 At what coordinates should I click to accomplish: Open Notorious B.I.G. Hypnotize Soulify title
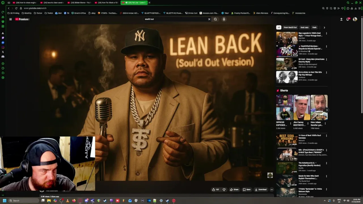click(x=309, y=164)
